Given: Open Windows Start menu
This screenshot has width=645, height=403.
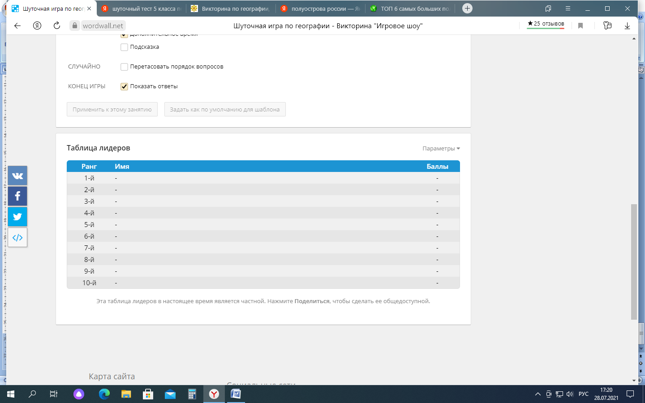Looking at the screenshot, I should [x=11, y=394].
